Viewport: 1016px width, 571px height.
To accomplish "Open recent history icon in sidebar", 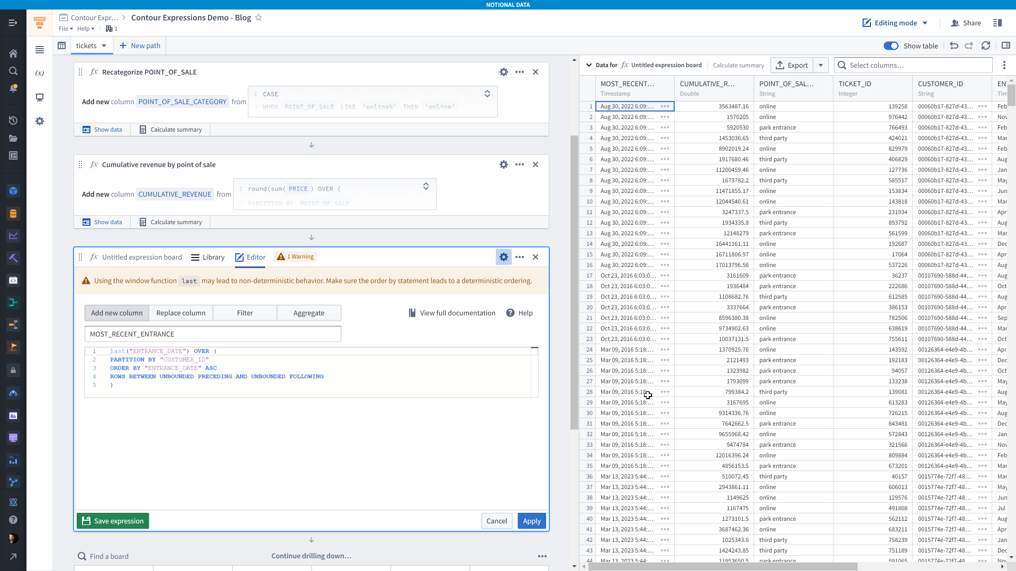I will pos(13,121).
